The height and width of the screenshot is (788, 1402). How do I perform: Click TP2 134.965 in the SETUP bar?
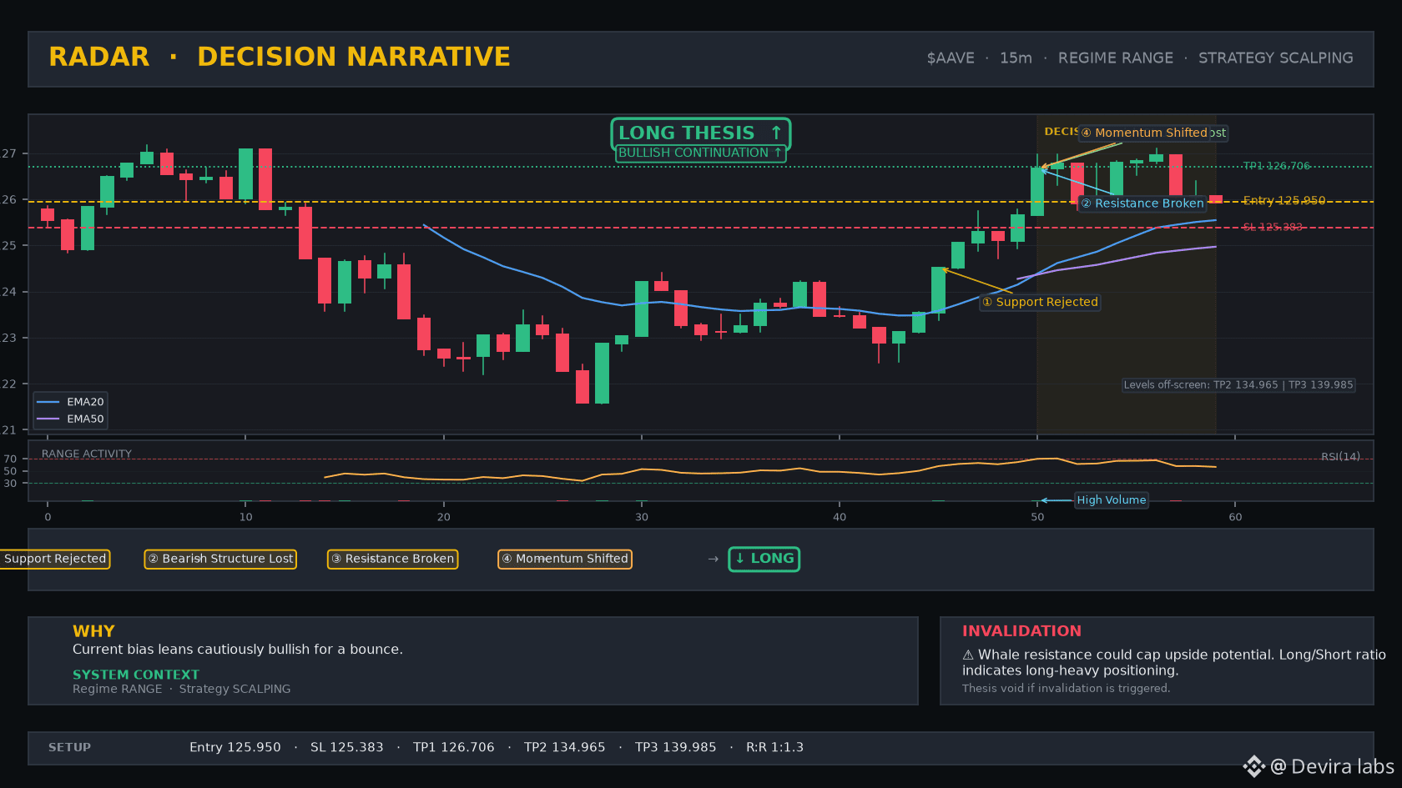click(565, 748)
